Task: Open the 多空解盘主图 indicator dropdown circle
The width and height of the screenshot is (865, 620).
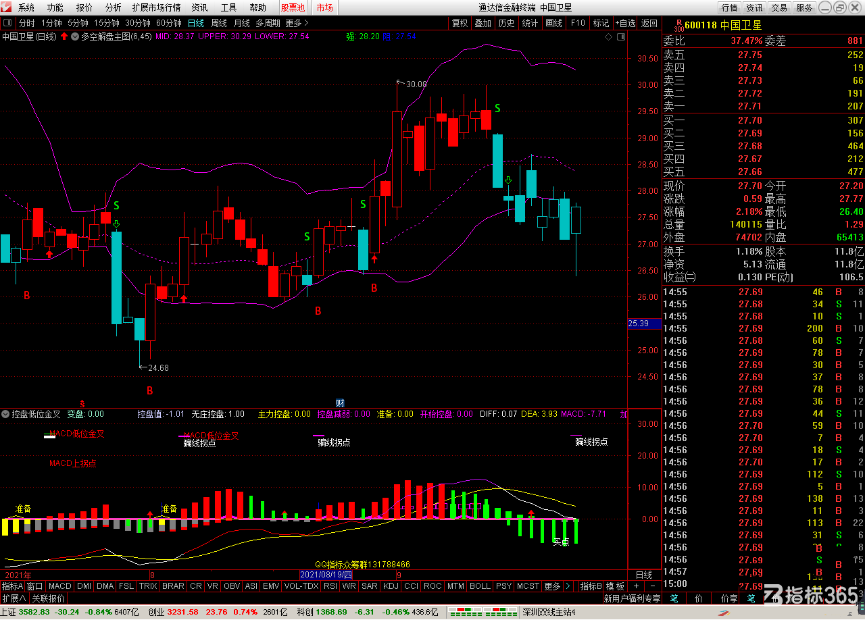Action: click(x=75, y=36)
